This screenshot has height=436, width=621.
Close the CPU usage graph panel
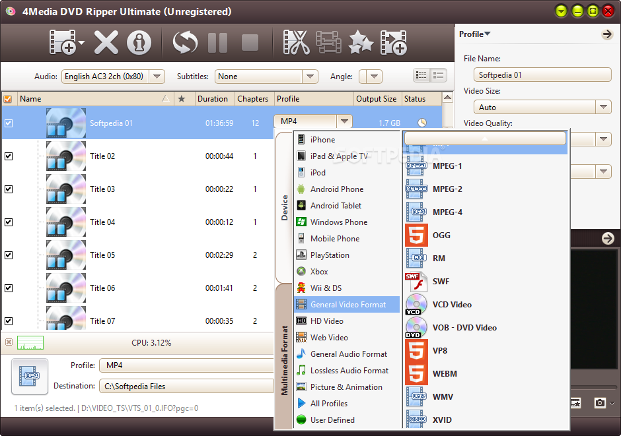[9, 342]
